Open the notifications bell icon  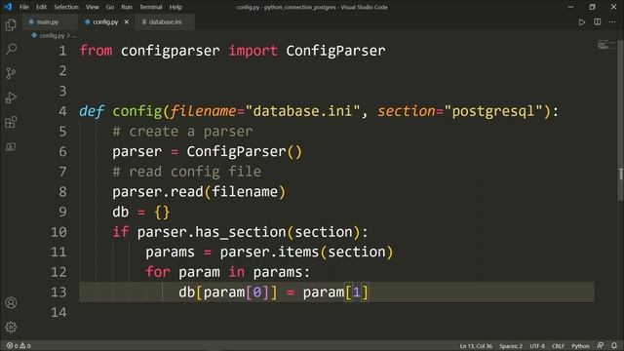pos(614,346)
